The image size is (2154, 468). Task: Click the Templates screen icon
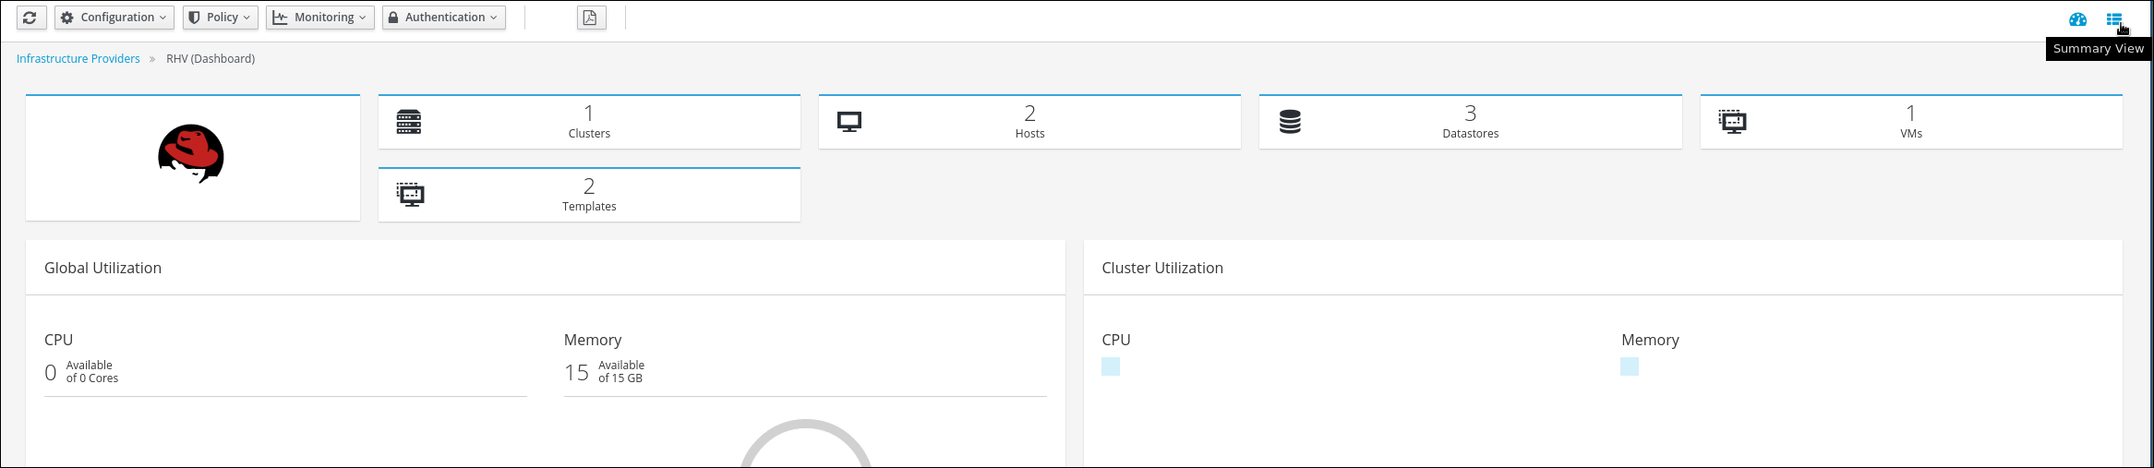(410, 195)
